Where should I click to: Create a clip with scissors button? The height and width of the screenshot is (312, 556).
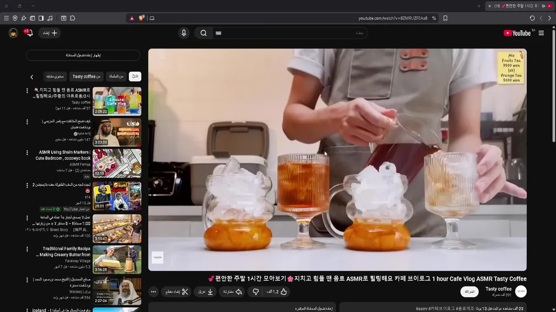(x=177, y=292)
